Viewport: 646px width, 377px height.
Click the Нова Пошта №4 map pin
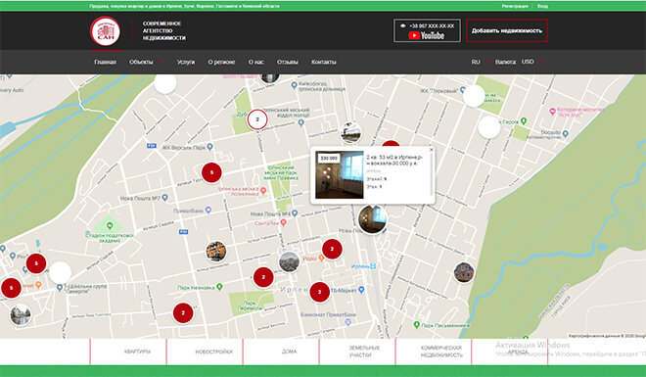click(x=295, y=213)
